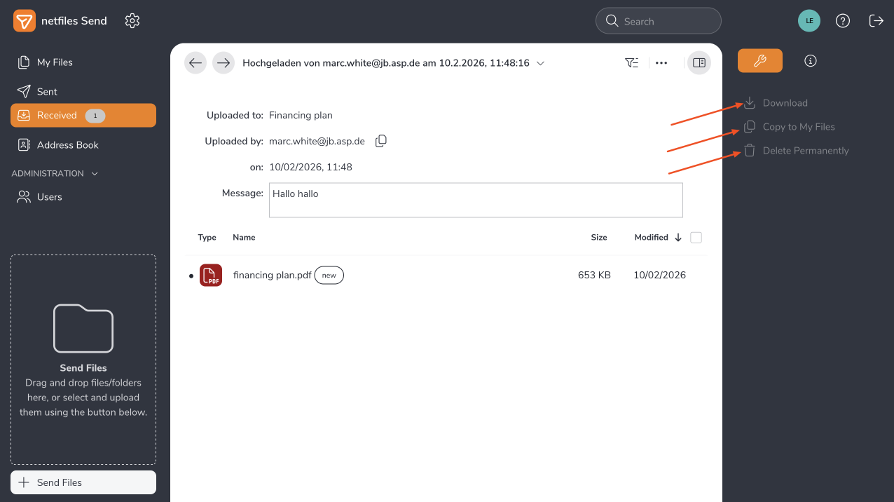This screenshot has width=894, height=502.
Task: Toggle the side panel view button
Action: (699, 63)
